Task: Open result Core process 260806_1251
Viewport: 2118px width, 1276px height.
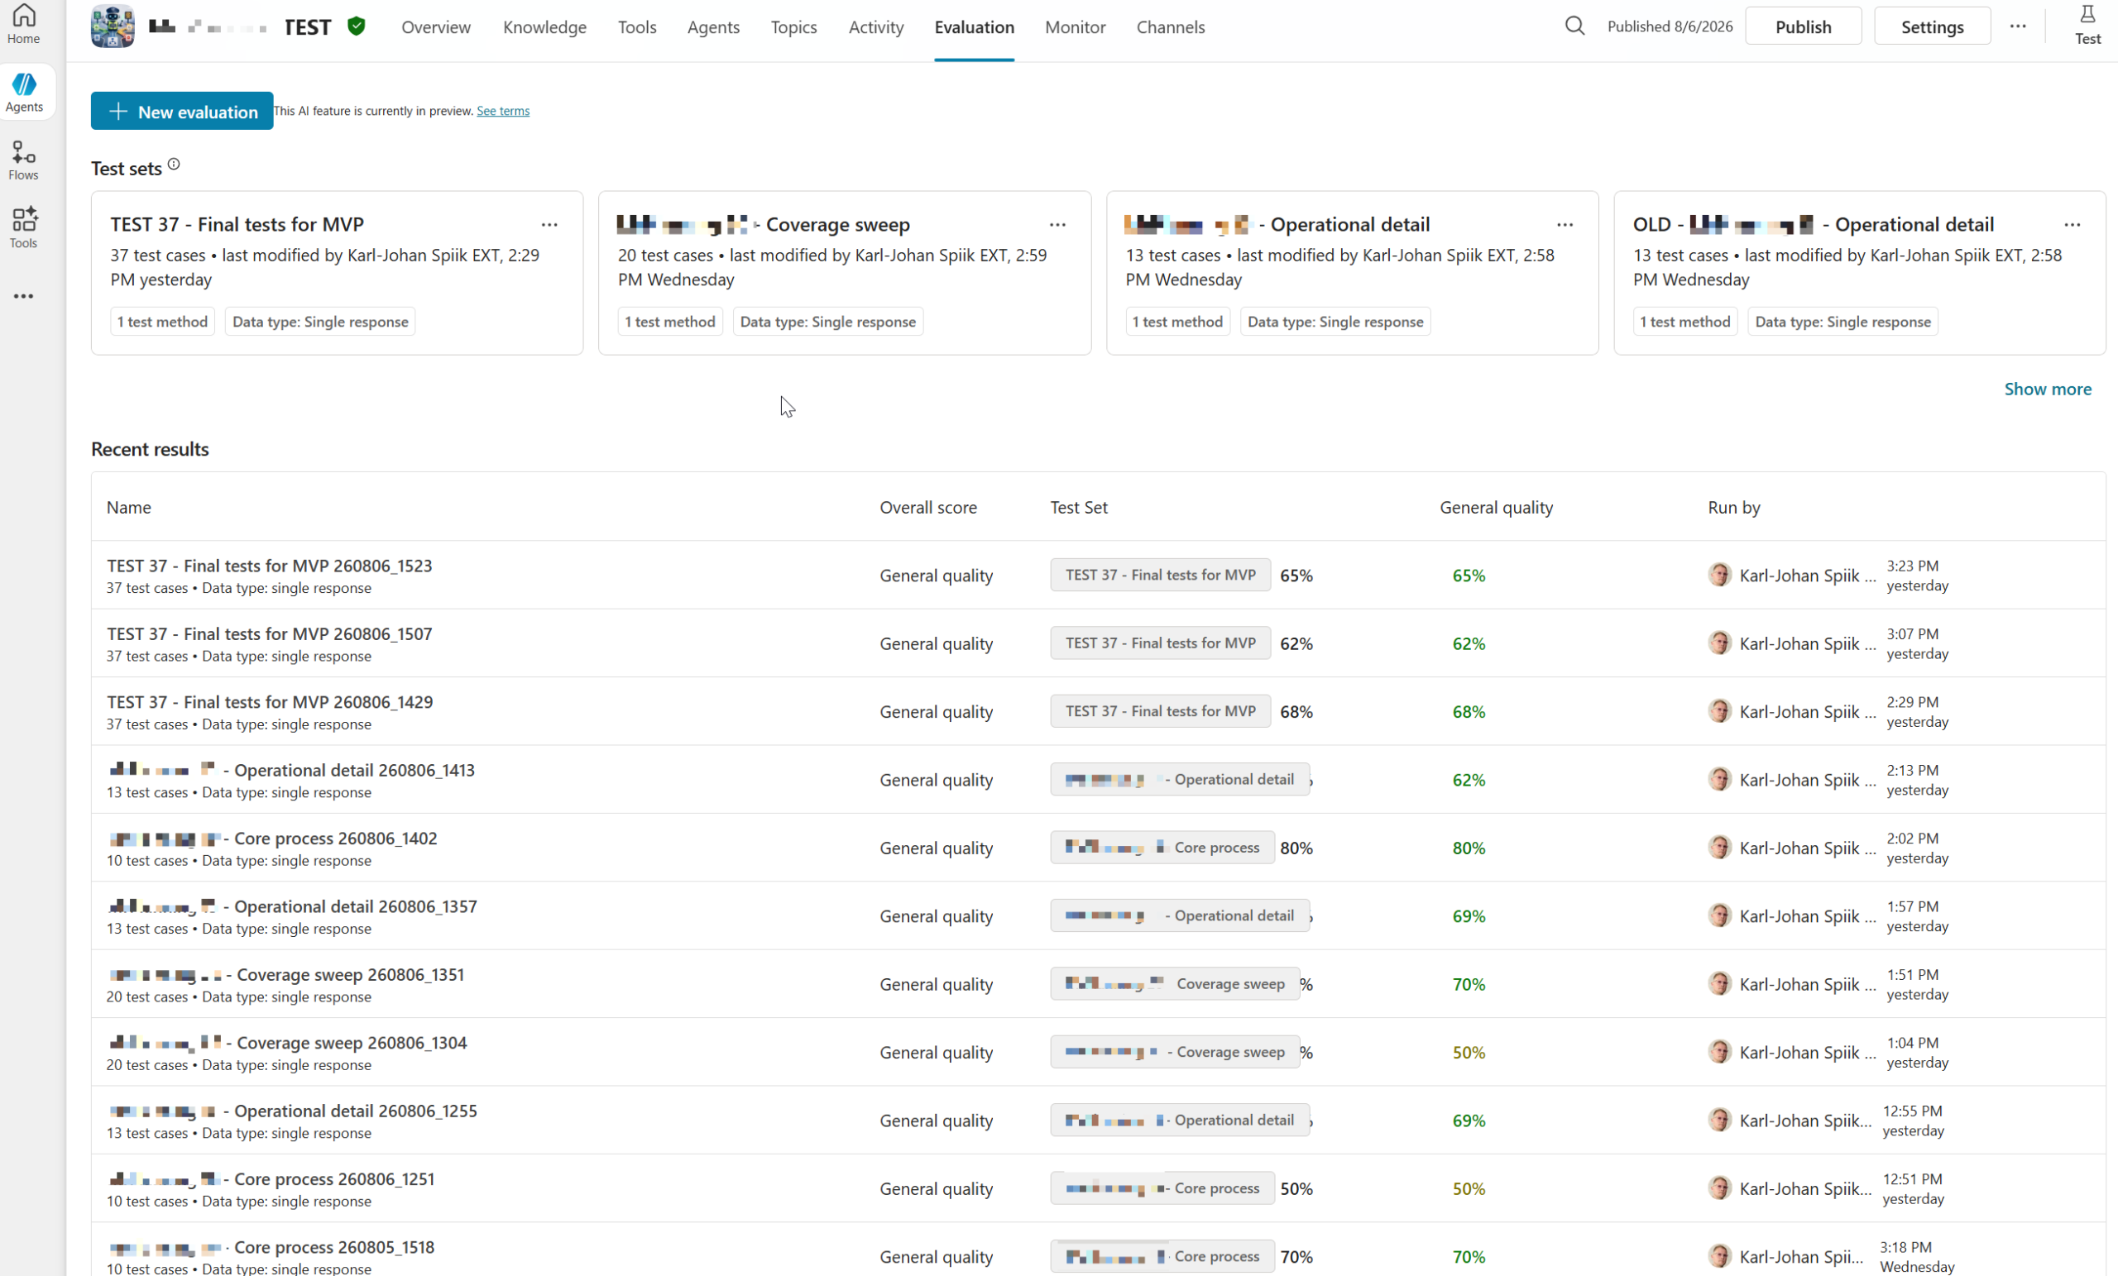Action: [271, 1180]
